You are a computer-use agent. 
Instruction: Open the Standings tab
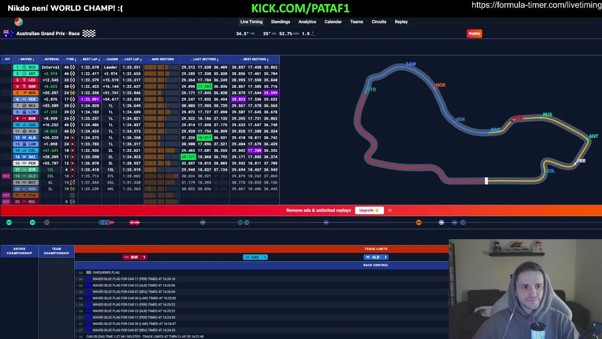280,22
